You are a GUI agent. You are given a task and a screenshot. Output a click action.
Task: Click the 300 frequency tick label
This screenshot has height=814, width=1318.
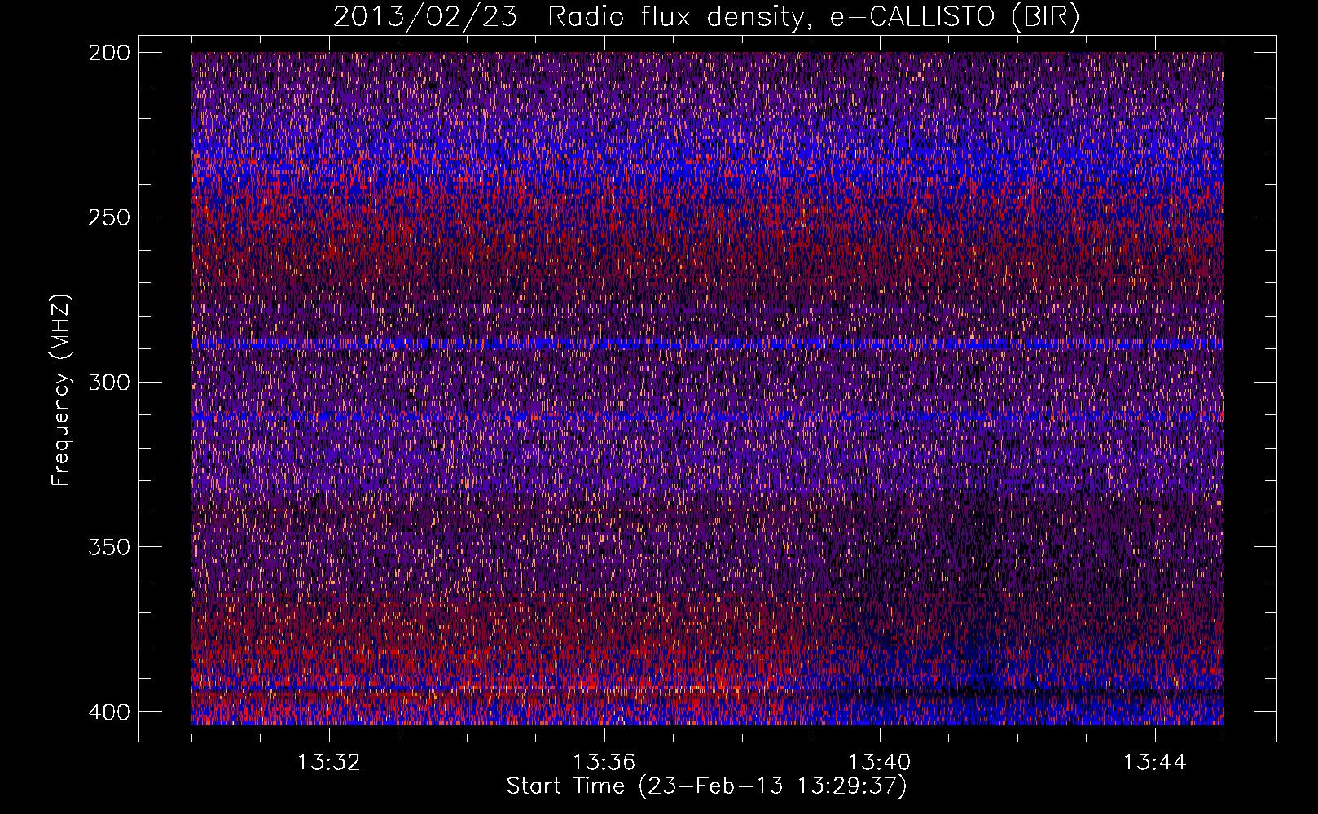(x=108, y=382)
